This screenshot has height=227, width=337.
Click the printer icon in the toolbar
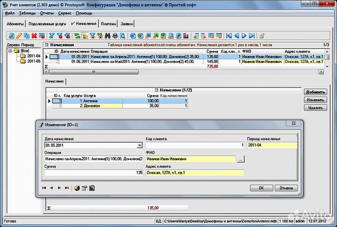pos(115,35)
